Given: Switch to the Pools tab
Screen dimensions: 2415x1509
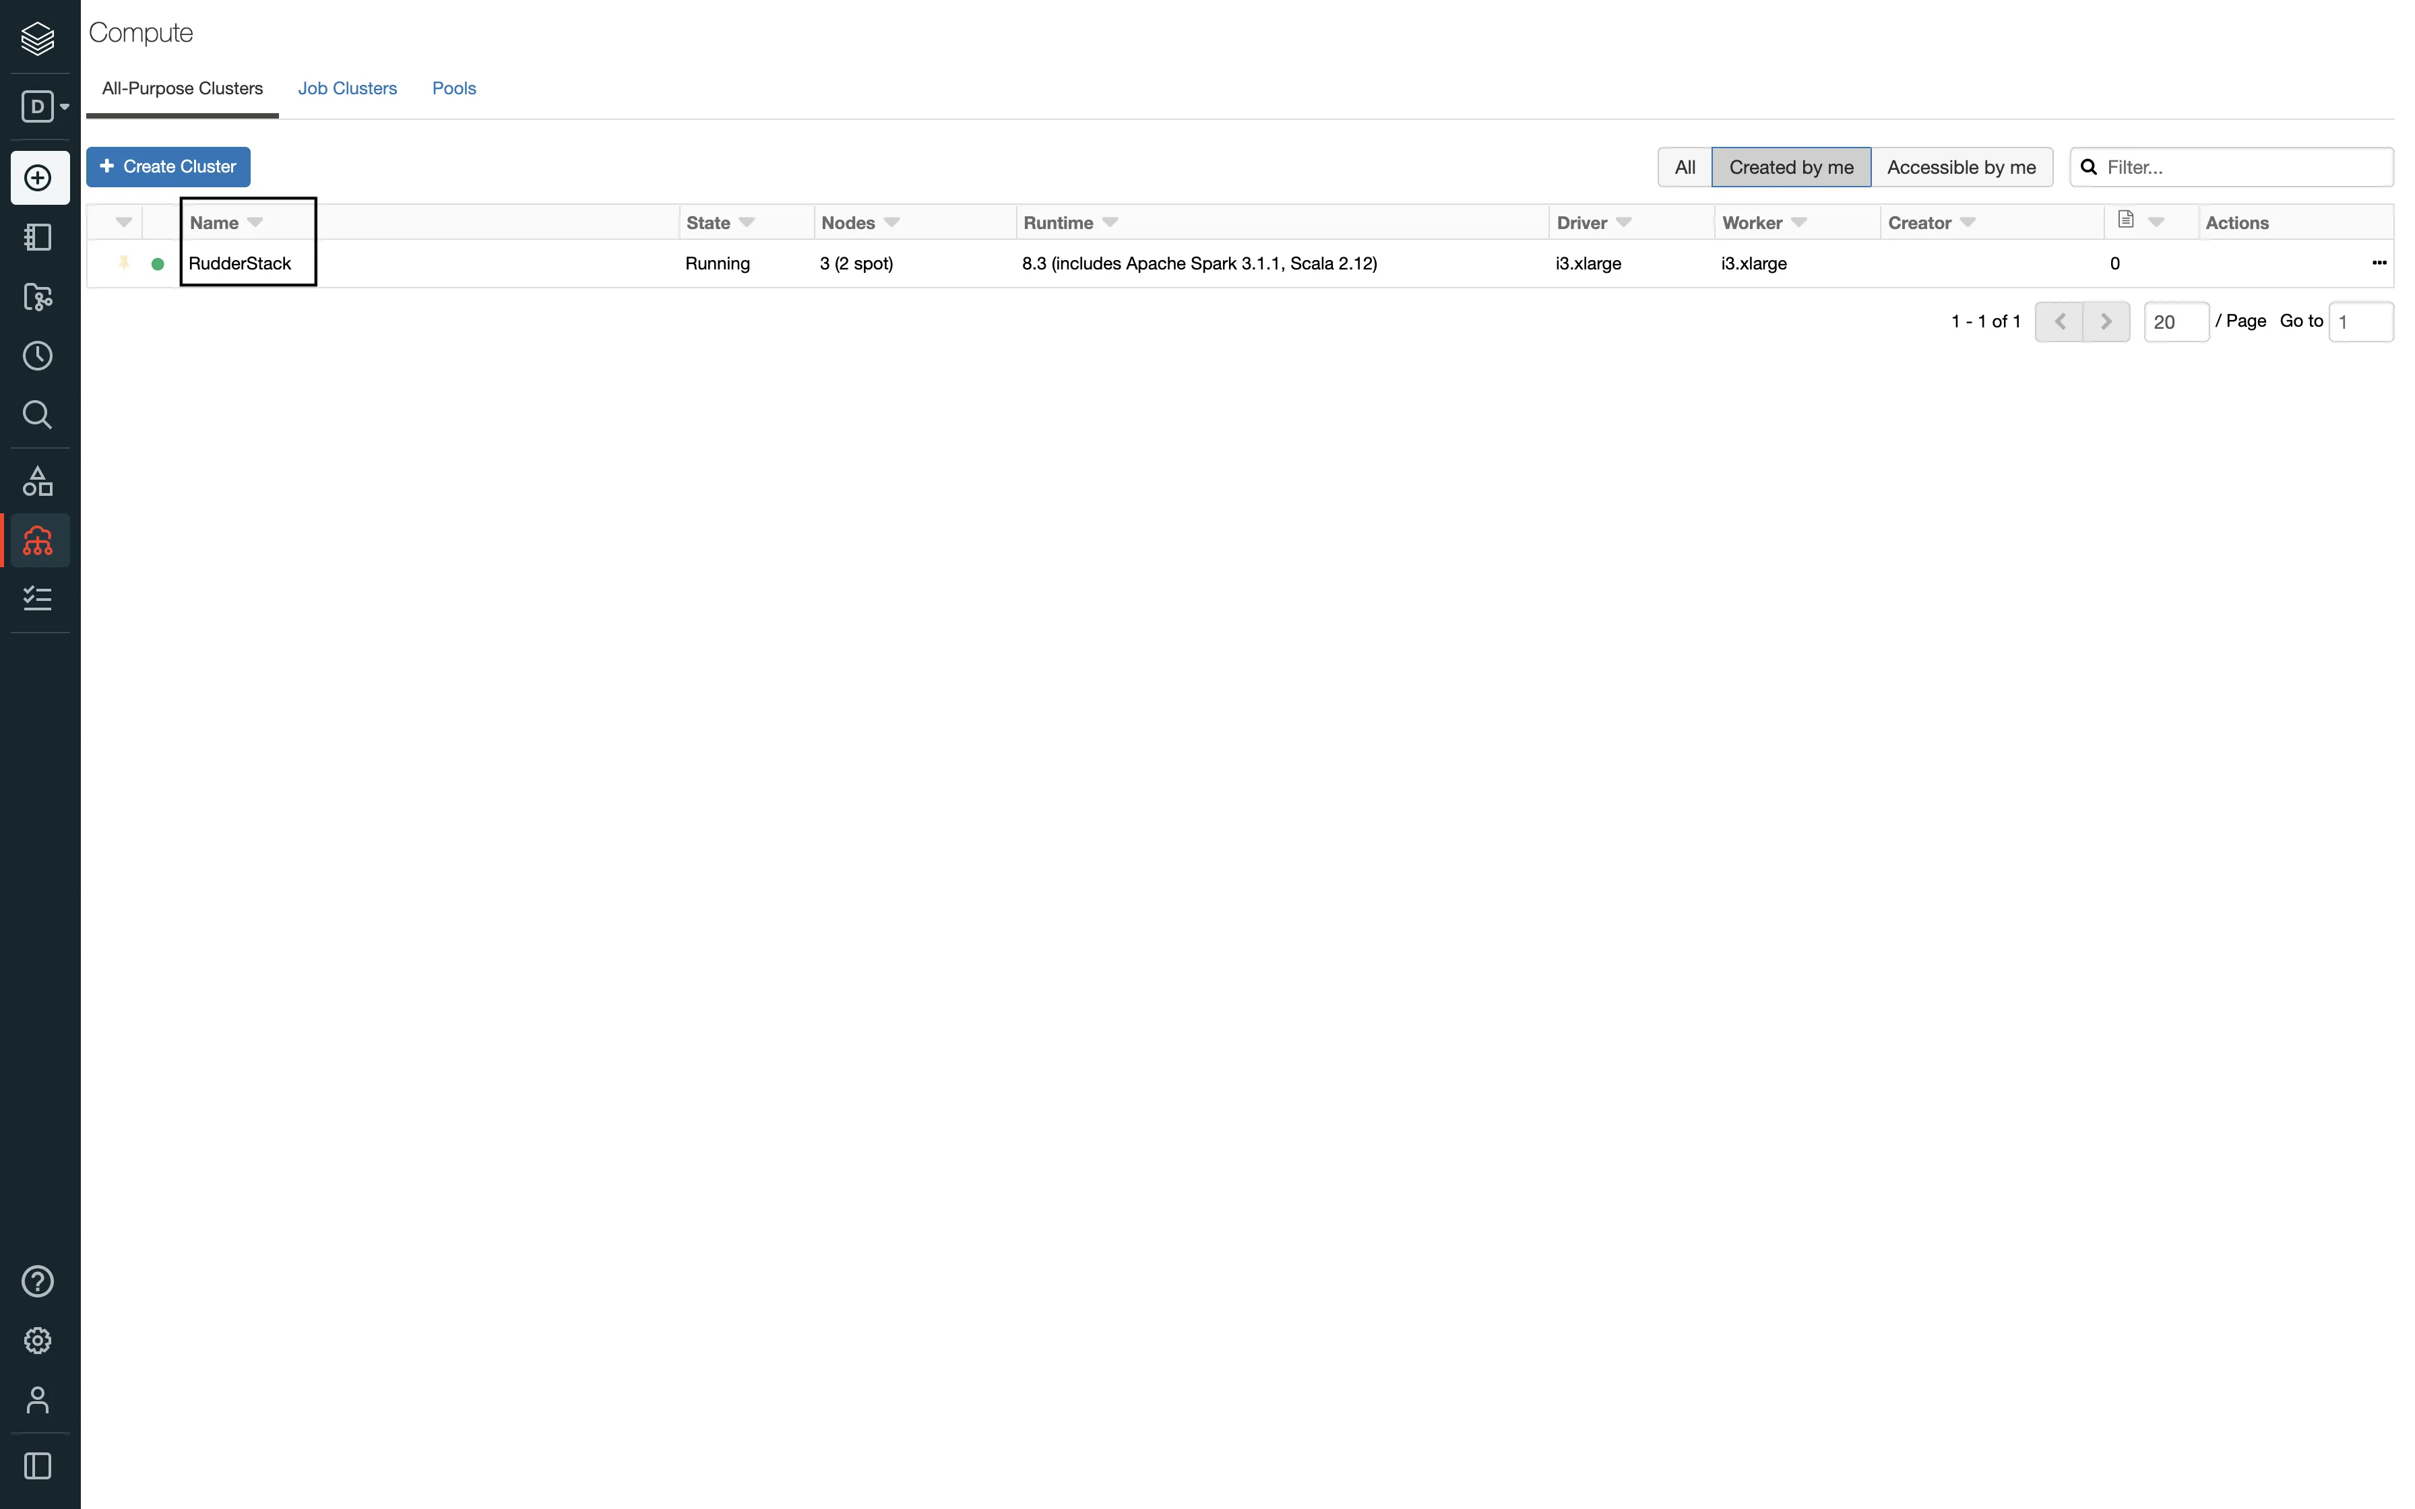Looking at the screenshot, I should click(453, 89).
